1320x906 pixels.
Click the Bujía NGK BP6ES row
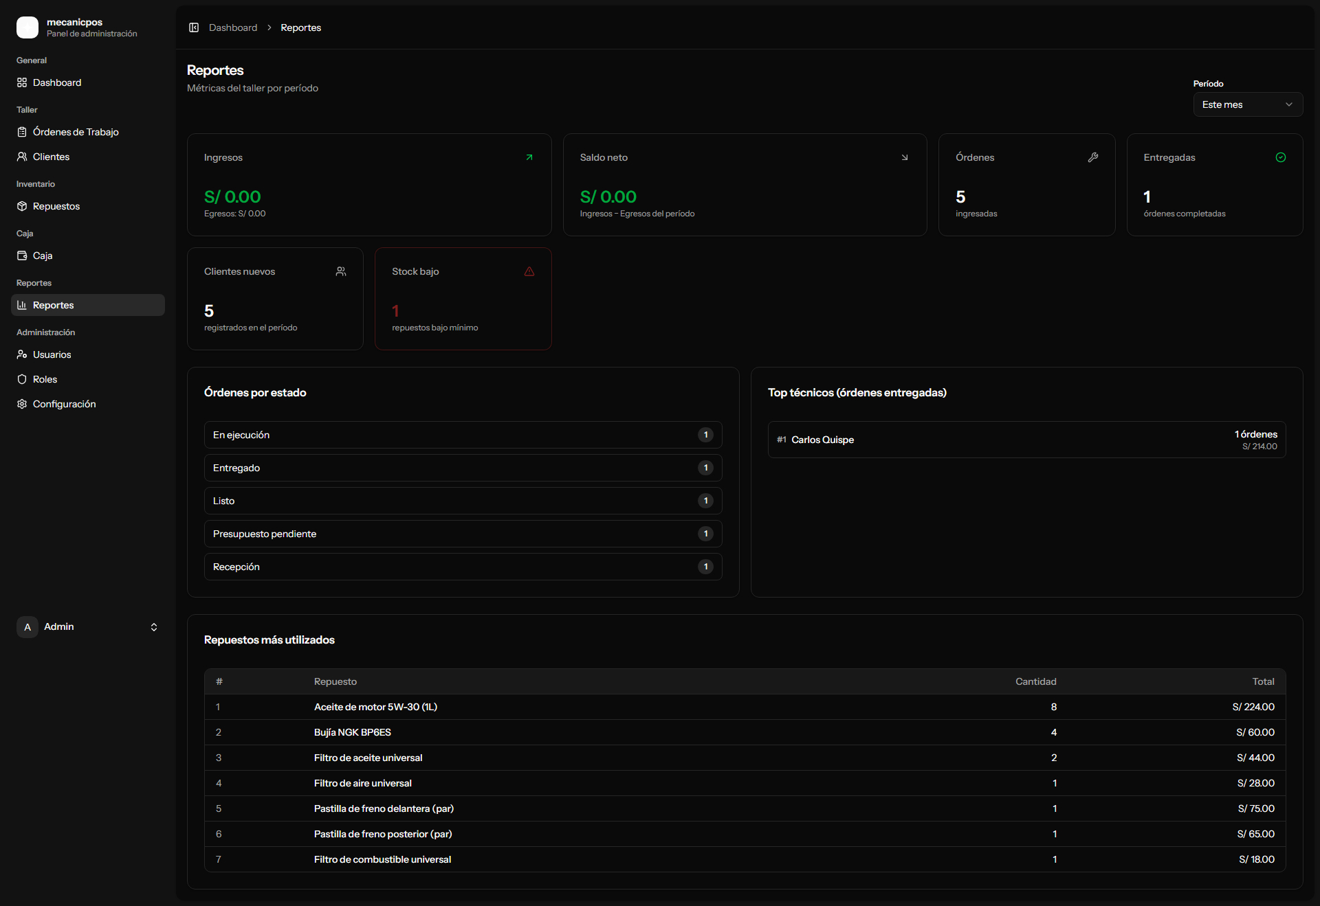click(x=745, y=732)
